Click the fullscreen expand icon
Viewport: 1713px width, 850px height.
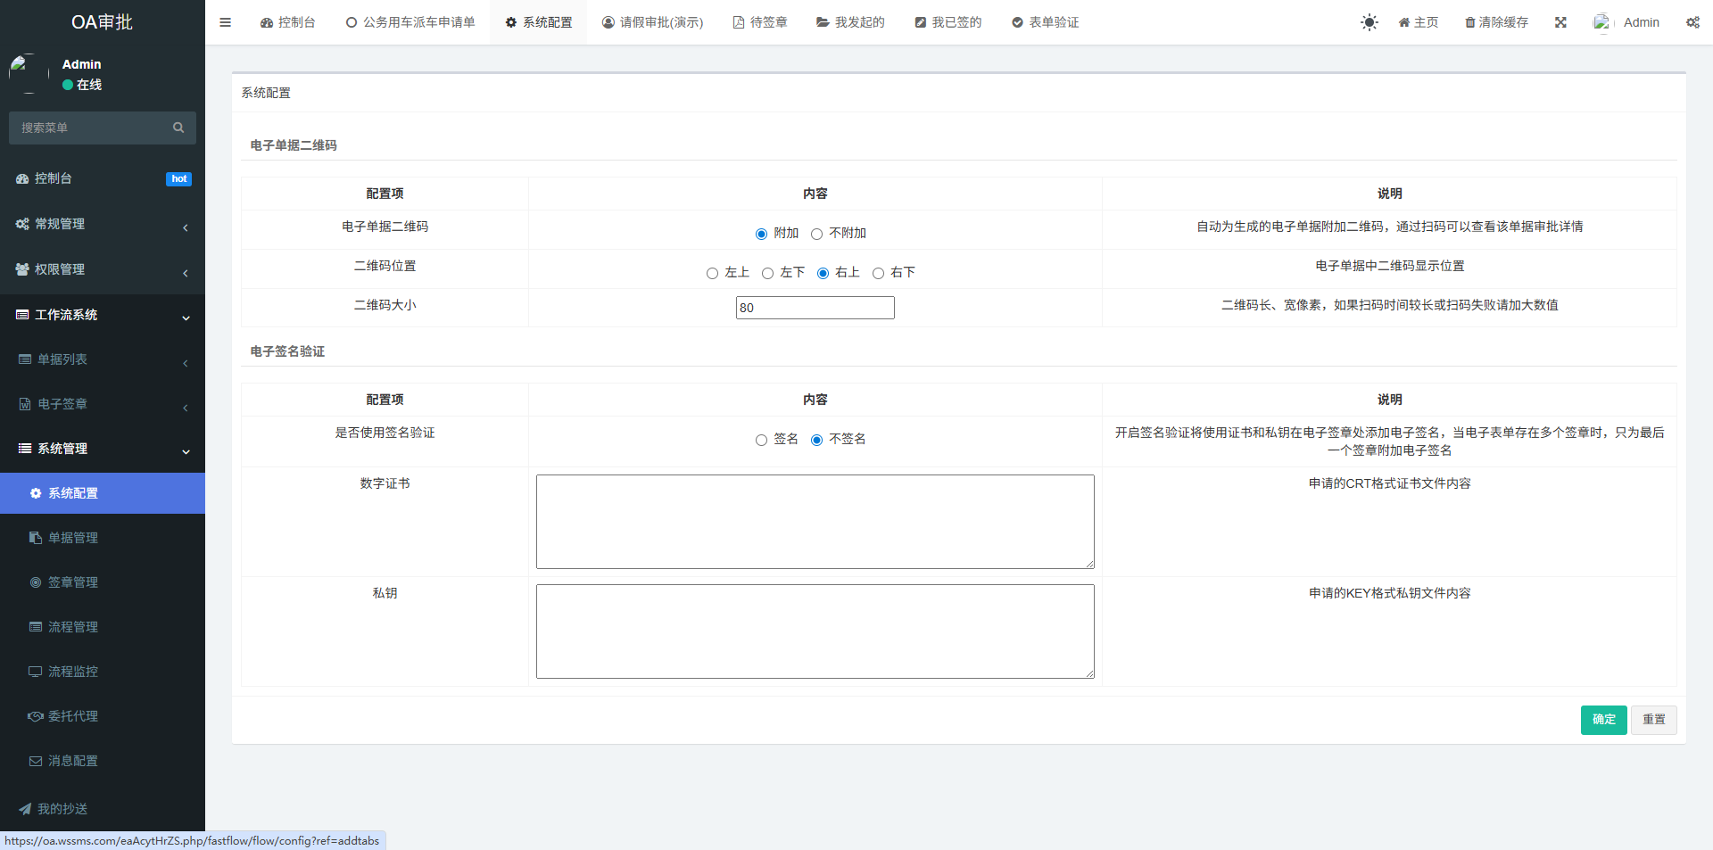(1560, 22)
